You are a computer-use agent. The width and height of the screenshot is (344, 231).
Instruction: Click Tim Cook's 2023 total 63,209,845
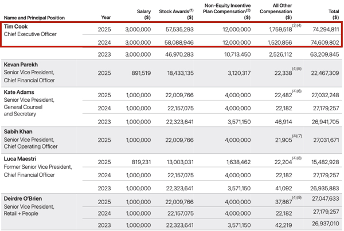click(325, 55)
